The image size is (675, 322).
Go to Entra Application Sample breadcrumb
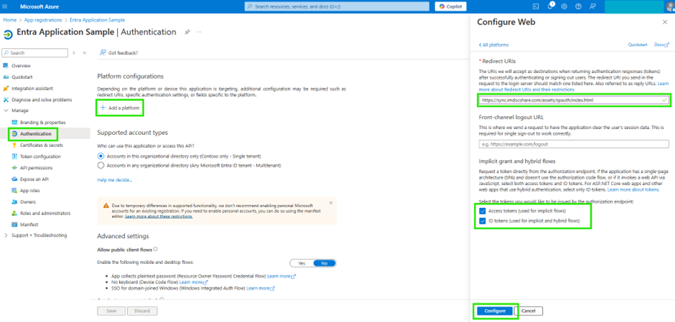pos(96,20)
